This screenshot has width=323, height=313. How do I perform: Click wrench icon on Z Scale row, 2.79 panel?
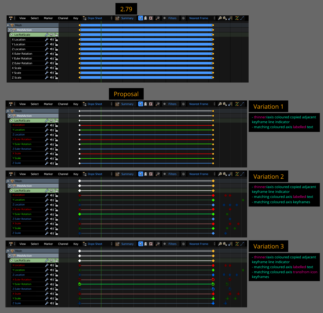pos(47,78)
